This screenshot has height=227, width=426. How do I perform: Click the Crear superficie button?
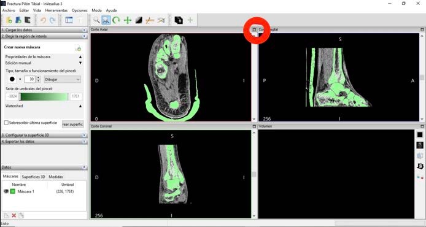pyautogui.click(x=72, y=124)
